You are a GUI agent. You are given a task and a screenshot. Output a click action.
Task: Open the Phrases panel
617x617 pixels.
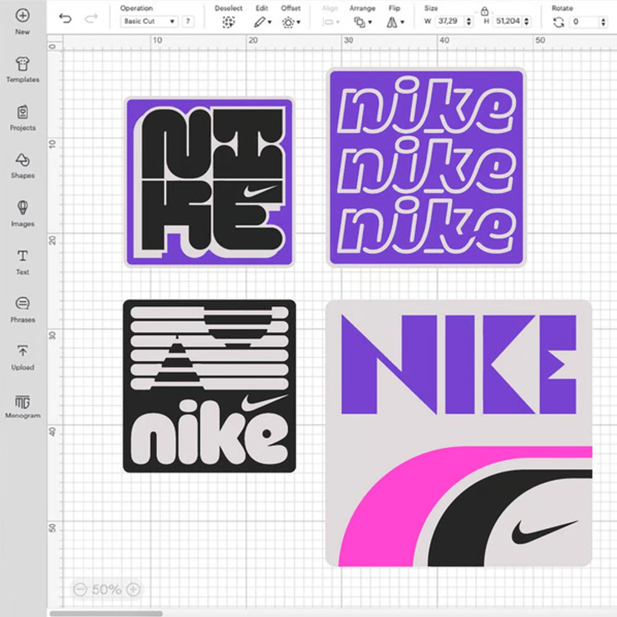[x=22, y=304]
